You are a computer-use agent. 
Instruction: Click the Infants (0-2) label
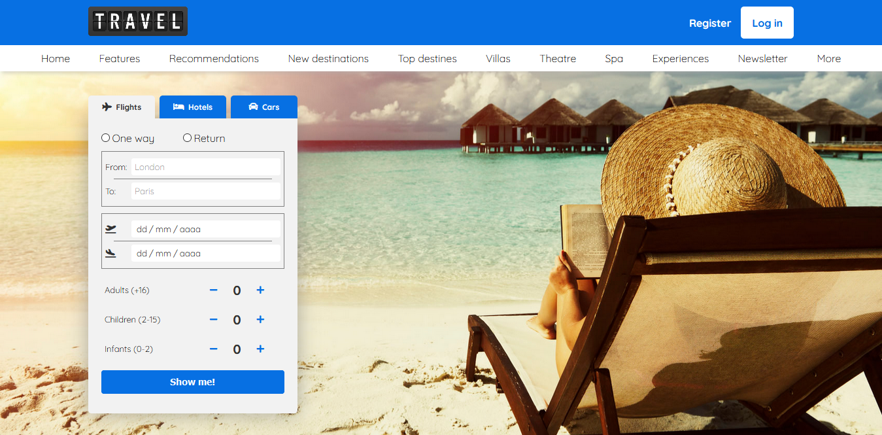[x=129, y=349]
